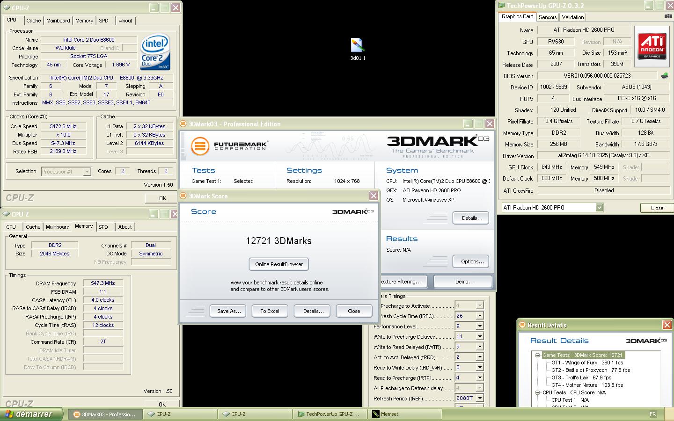Viewport: 674px width, 421px height.
Task: Open the tRRD dropdown in Memset
Action: pyautogui.click(x=479, y=357)
